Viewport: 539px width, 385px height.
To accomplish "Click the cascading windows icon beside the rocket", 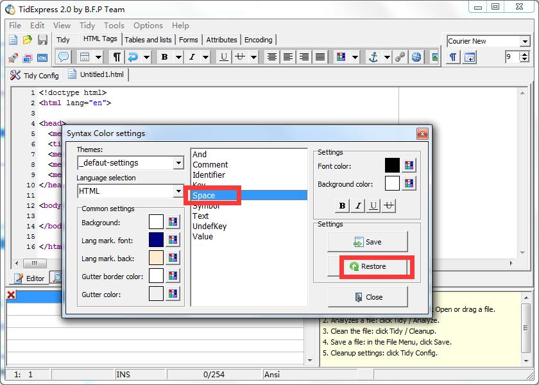I will [x=28, y=58].
